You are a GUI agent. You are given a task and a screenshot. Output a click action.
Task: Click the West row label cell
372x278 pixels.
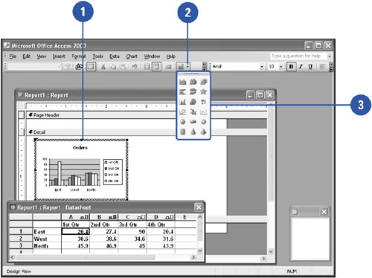click(x=47, y=239)
